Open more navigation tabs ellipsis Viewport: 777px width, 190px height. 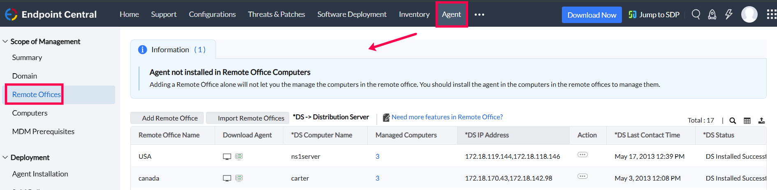click(x=479, y=14)
